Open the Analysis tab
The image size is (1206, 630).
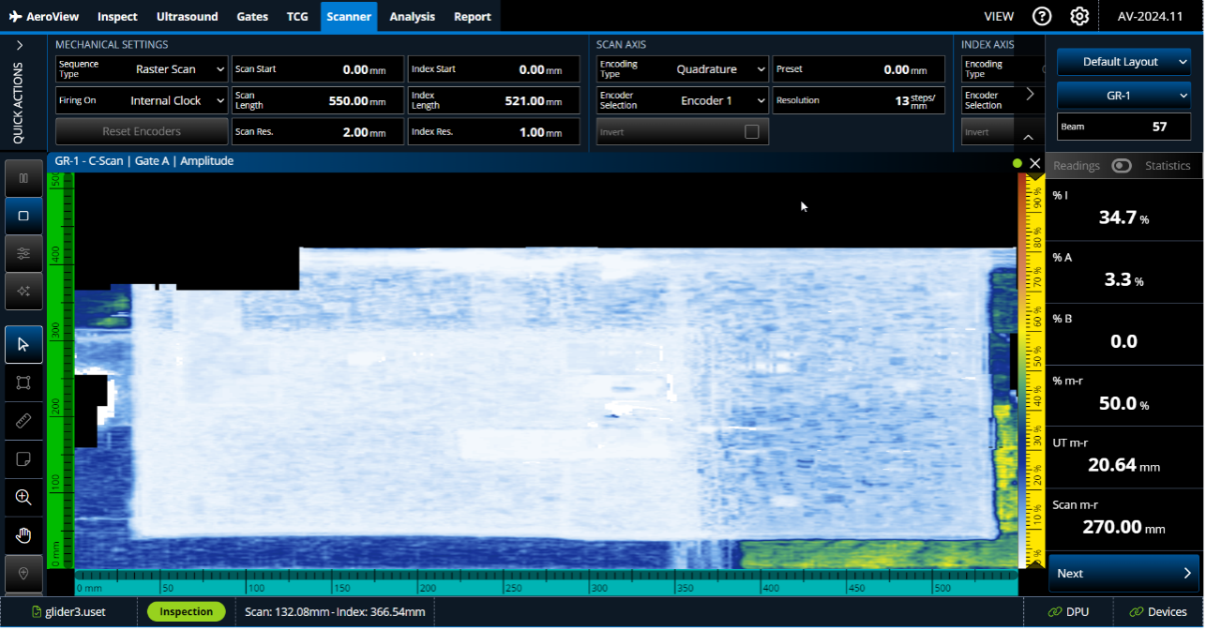point(412,16)
